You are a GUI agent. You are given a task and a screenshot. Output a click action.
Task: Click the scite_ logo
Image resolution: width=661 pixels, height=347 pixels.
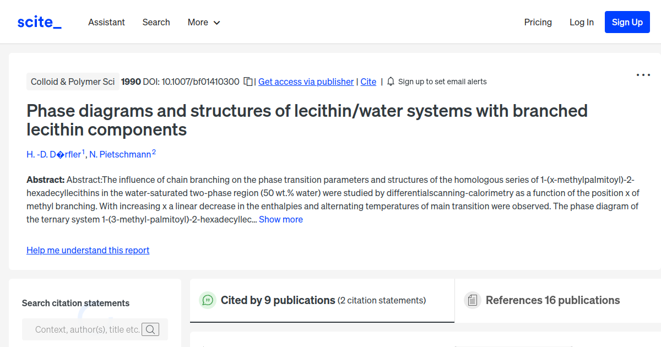[x=39, y=21]
